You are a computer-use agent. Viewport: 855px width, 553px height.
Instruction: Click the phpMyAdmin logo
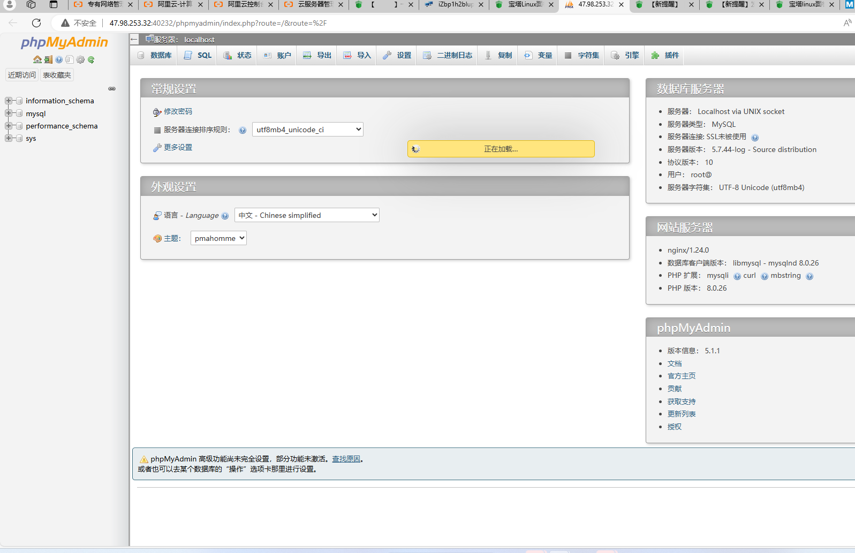64,42
